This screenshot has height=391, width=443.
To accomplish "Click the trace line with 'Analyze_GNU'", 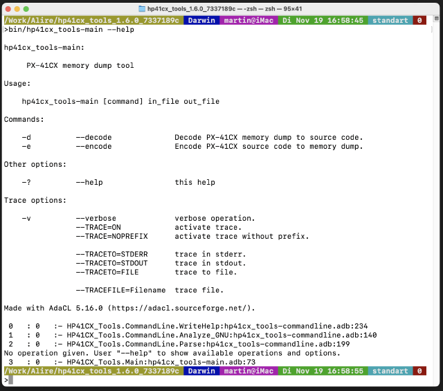I will tap(192, 336).
